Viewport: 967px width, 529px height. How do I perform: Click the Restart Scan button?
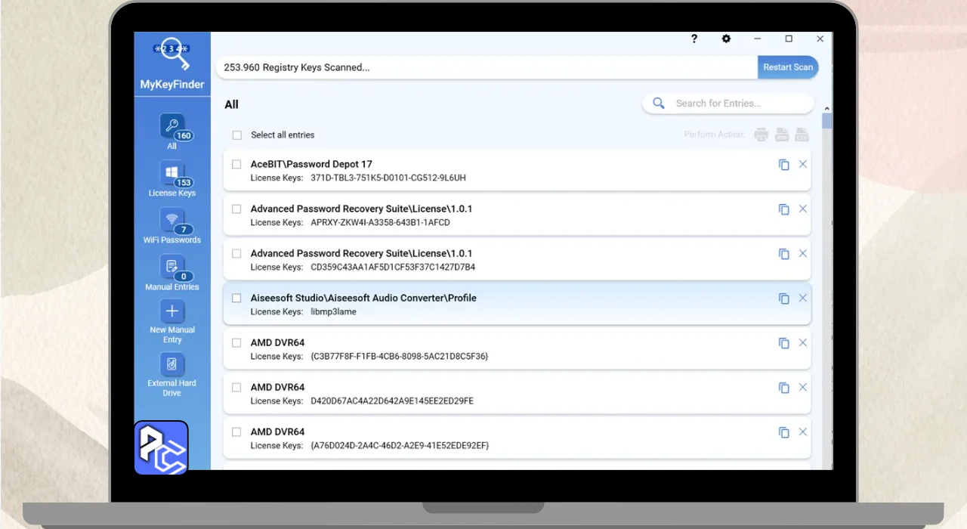[788, 67]
